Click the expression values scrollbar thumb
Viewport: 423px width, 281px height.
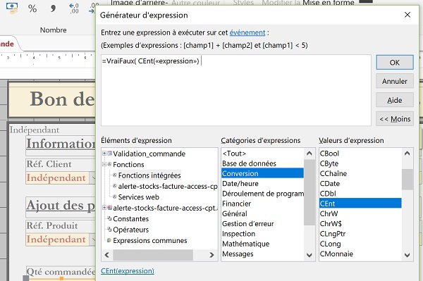click(407, 180)
